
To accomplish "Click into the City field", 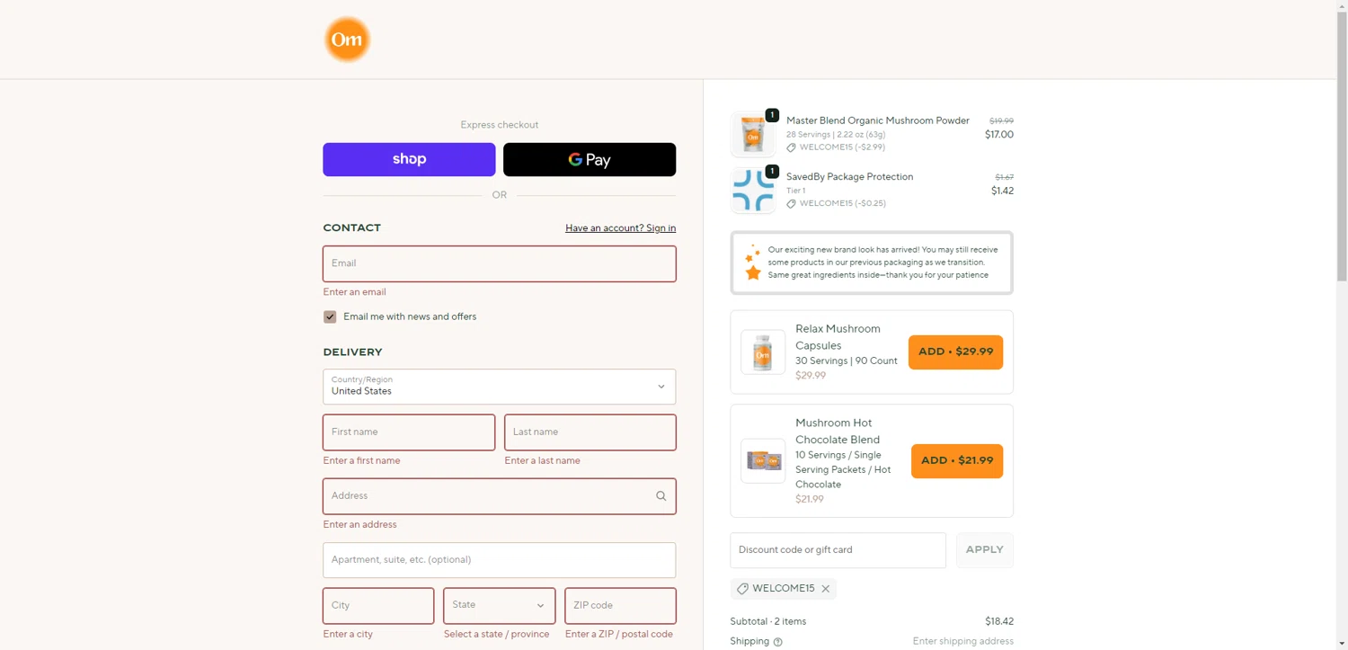I will click(x=378, y=606).
